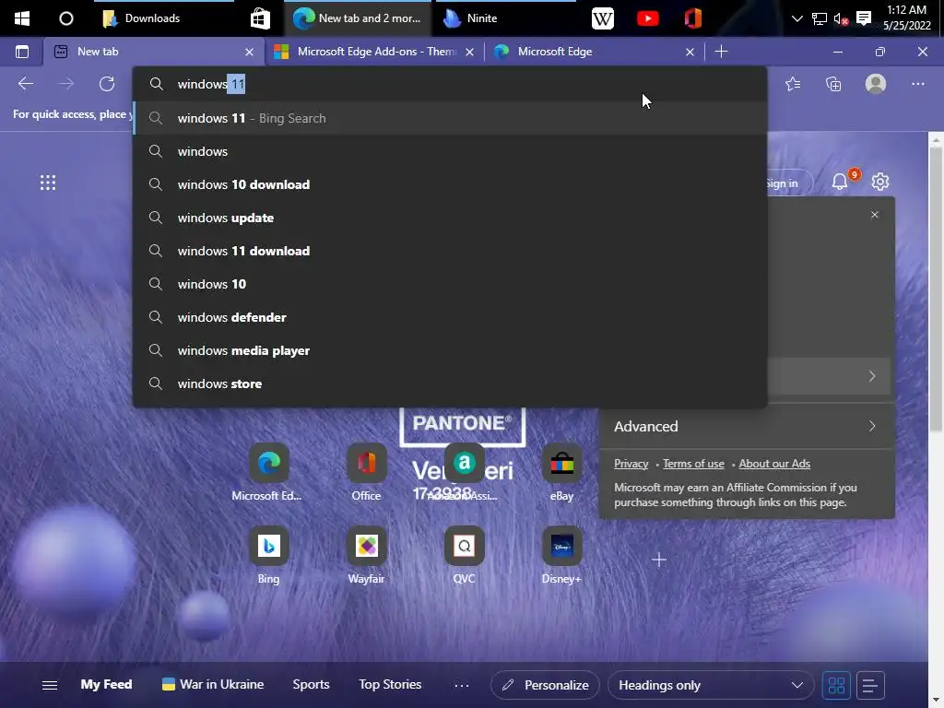
Task: Open the Favorites star icon
Action: pyautogui.click(x=793, y=84)
